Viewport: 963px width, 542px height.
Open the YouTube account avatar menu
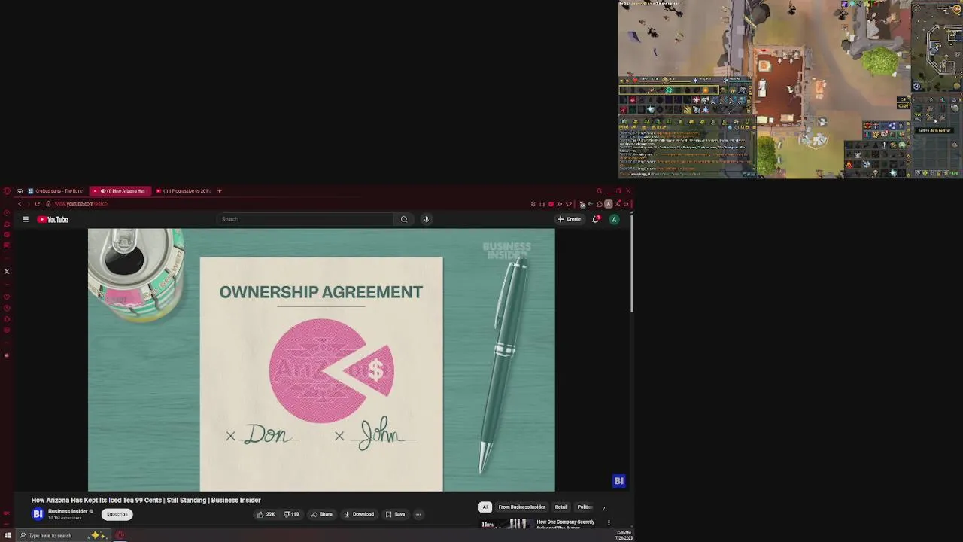tap(614, 219)
